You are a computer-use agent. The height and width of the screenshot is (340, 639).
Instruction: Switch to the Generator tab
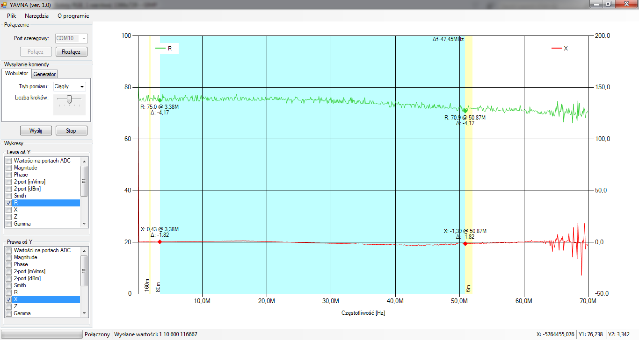[x=44, y=74]
